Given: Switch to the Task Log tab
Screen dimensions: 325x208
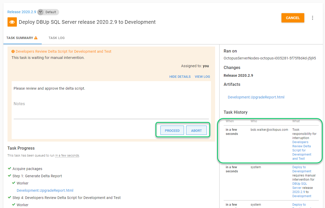Looking at the screenshot, I should [x=56, y=38].
